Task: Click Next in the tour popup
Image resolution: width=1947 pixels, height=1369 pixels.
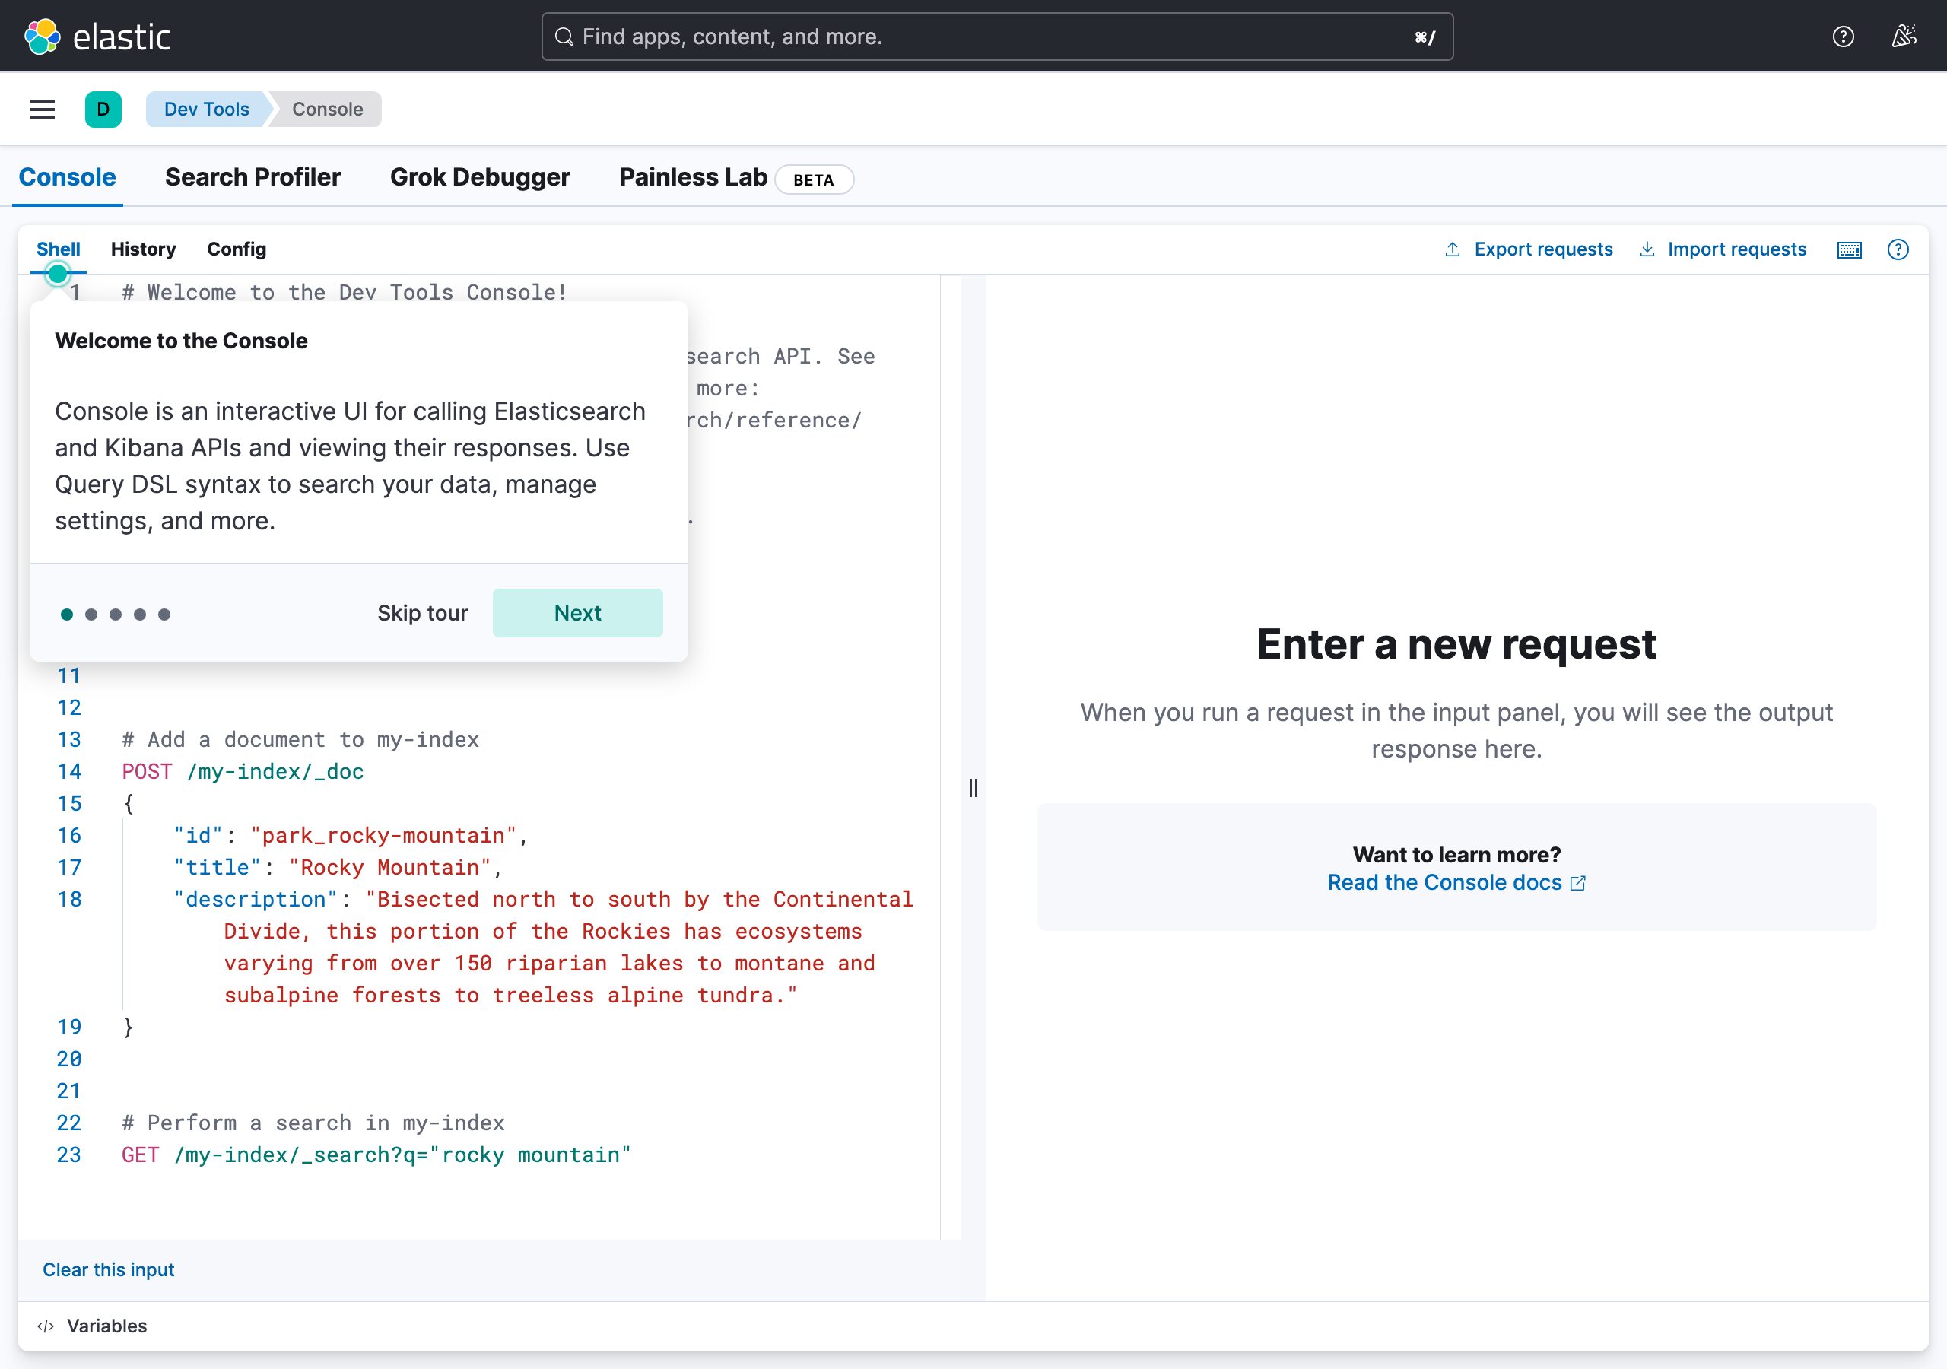Action: tap(577, 613)
